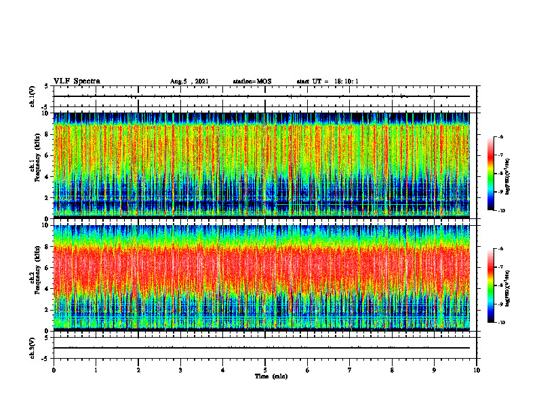Click the '7' tick on the time axis
Viewport: 537px width, 415px height.
[350, 370]
